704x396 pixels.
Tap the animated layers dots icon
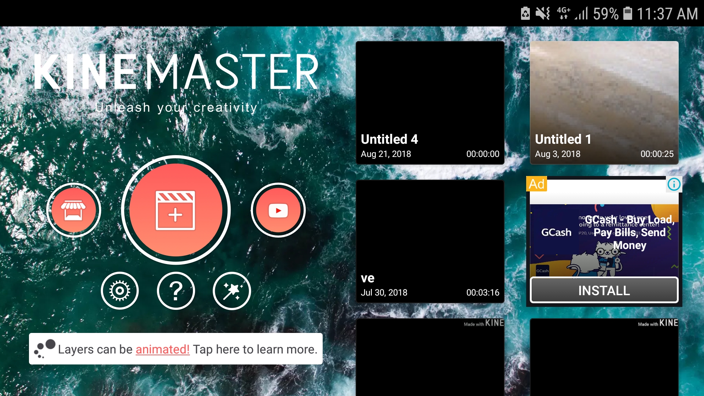[x=44, y=349]
